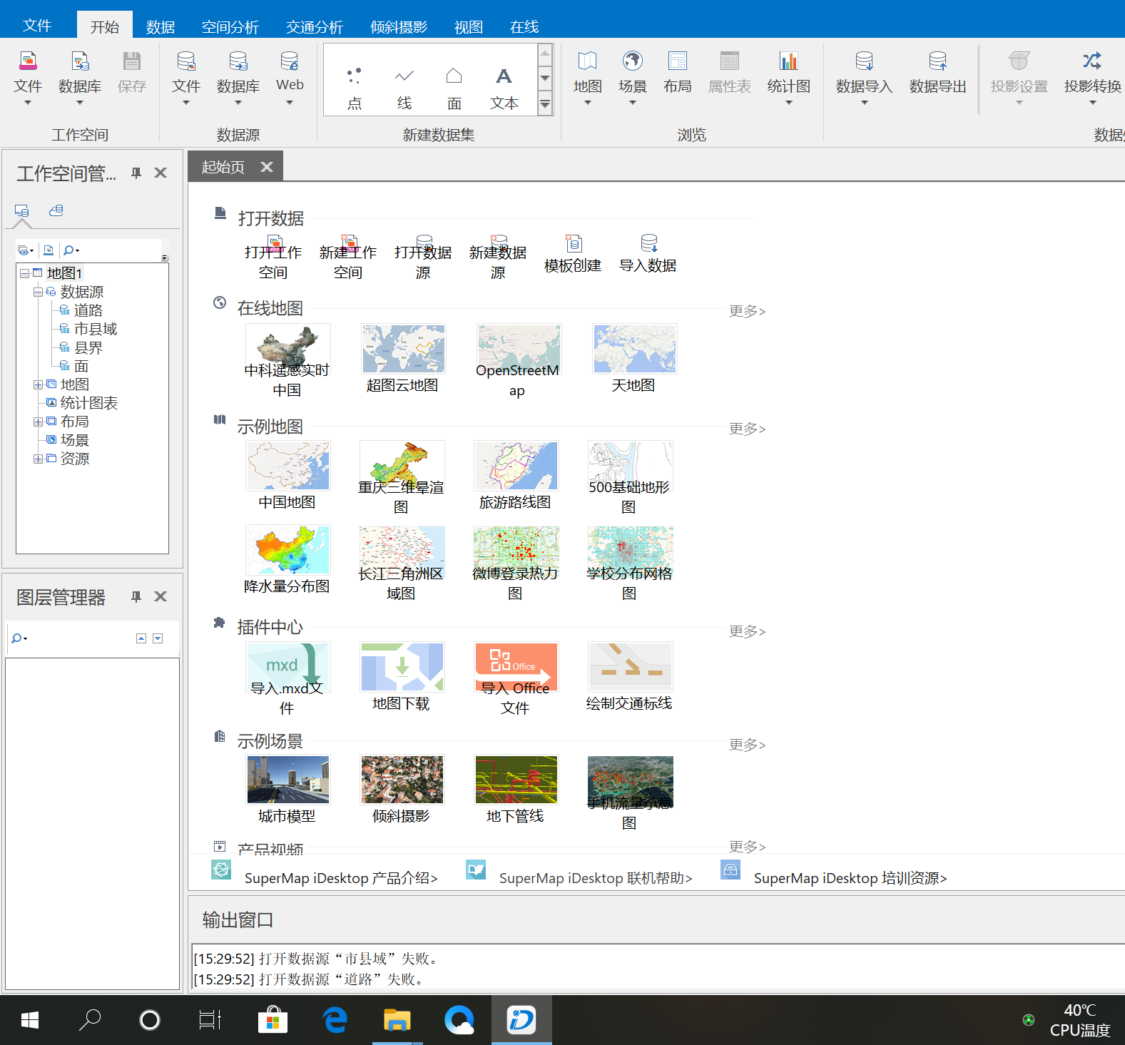Open search dropdown in workspace manager toolbar
Viewport: 1125px width, 1045px height.
tap(71, 250)
